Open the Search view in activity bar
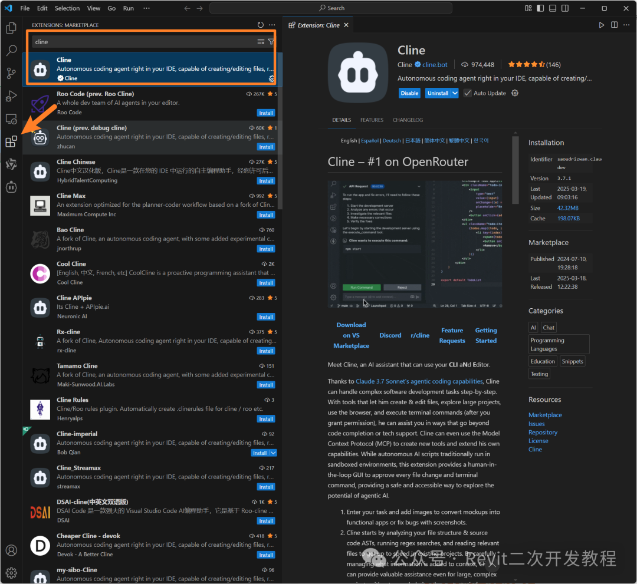637x584 pixels. 11,50
